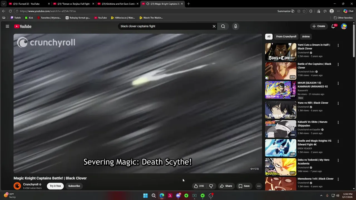
Task: Clear the search text with X icon
Action: click(214, 26)
